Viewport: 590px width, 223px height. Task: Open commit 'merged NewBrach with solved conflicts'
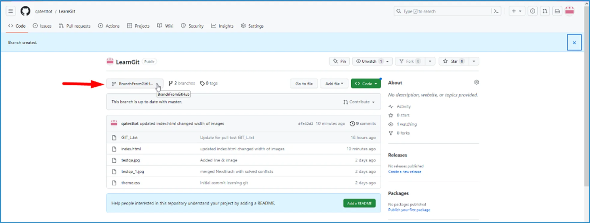237,172
